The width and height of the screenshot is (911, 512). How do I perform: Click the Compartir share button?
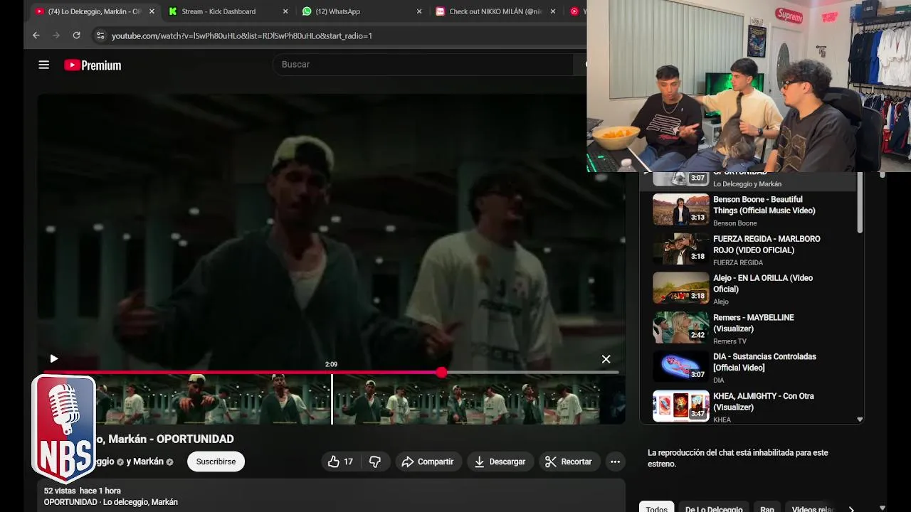pyautogui.click(x=428, y=462)
